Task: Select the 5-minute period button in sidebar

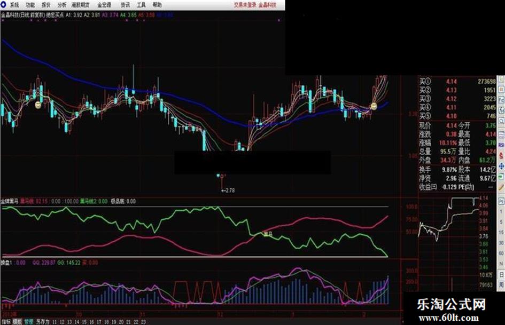Action: [x=501, y=222]
